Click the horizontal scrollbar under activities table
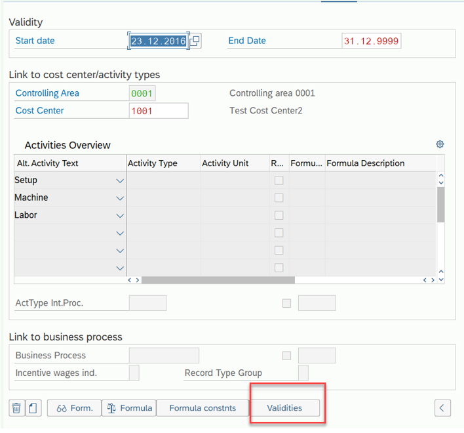 [218, 280]
